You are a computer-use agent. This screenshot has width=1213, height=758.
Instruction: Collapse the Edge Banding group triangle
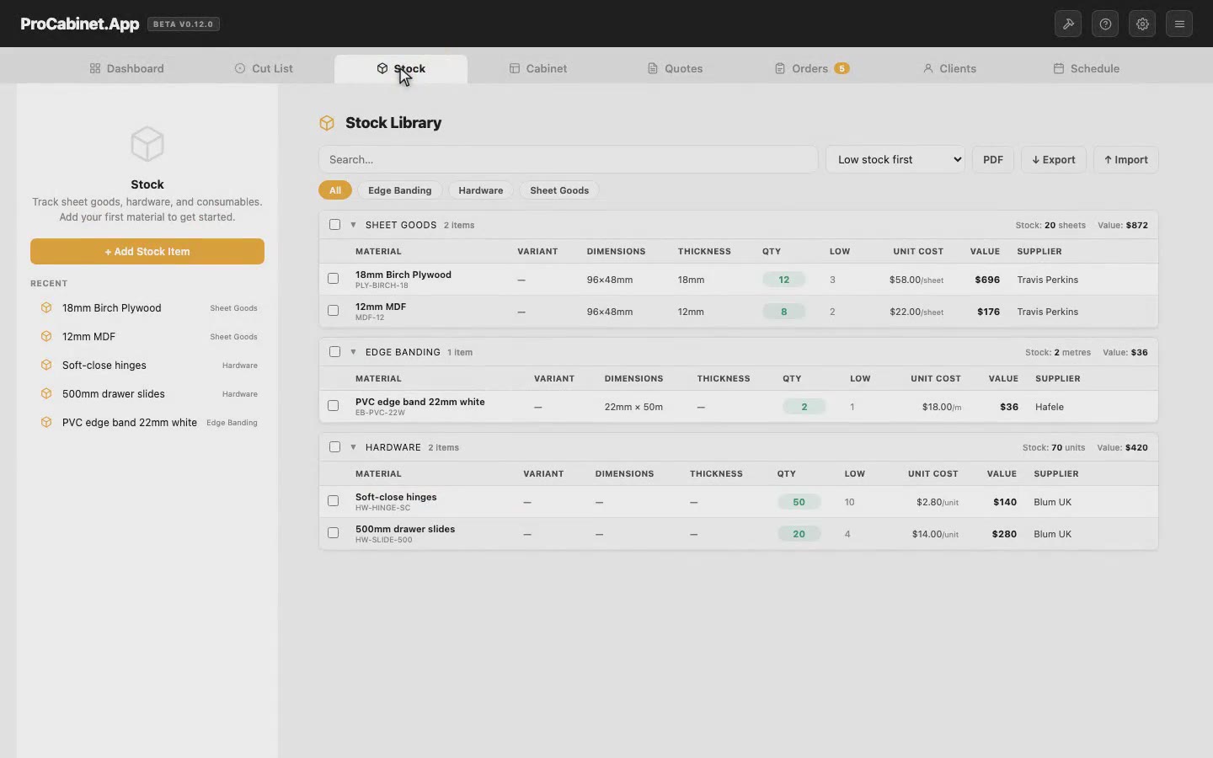tap(353, 352)
